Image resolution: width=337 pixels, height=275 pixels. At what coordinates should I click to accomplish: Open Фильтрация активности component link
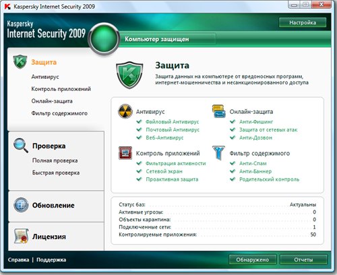[176, 163]
